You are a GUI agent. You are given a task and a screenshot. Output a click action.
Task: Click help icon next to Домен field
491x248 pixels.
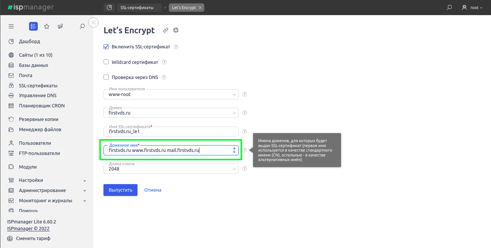pyautogui.click(x=245, y=113)
